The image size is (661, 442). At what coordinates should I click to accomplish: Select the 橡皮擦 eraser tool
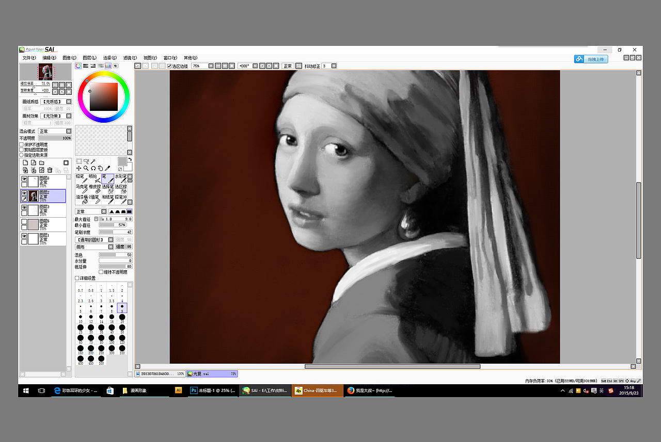(95, 189)
